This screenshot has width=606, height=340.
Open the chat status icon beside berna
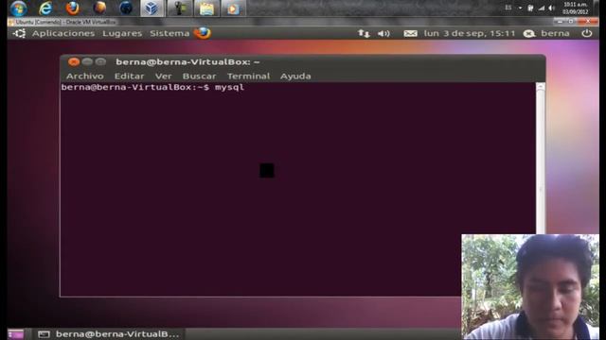528,34
